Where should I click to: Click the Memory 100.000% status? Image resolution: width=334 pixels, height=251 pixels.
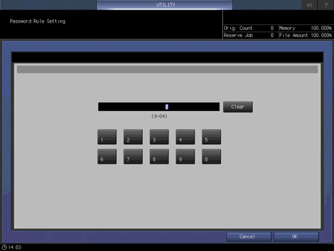click(x=306, y=28)
